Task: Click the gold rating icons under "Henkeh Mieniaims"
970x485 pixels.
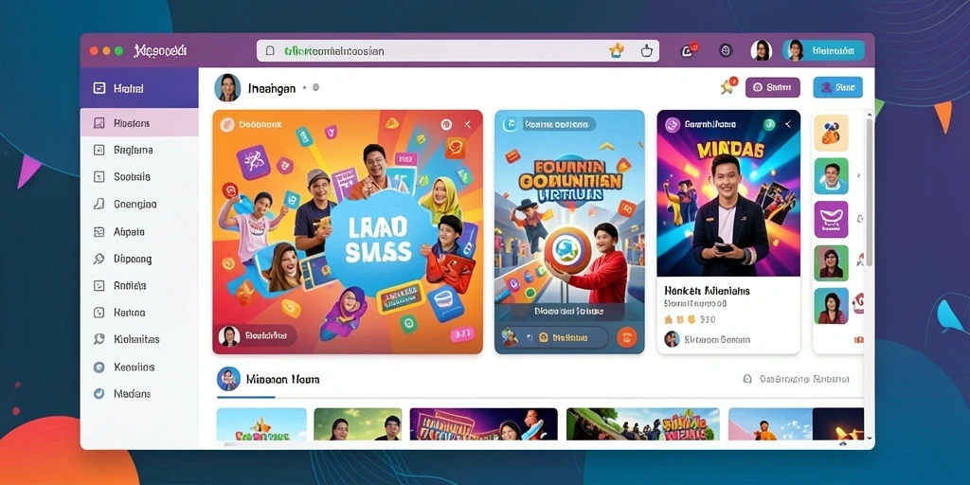Action: 680,320
